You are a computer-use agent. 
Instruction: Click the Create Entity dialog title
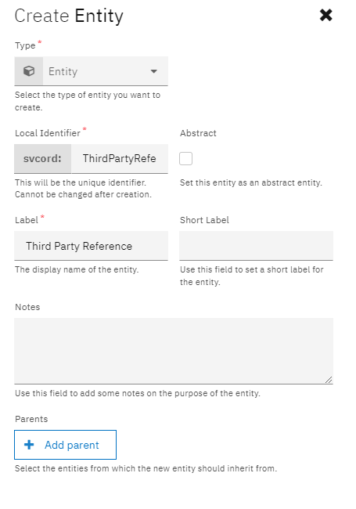69,16
